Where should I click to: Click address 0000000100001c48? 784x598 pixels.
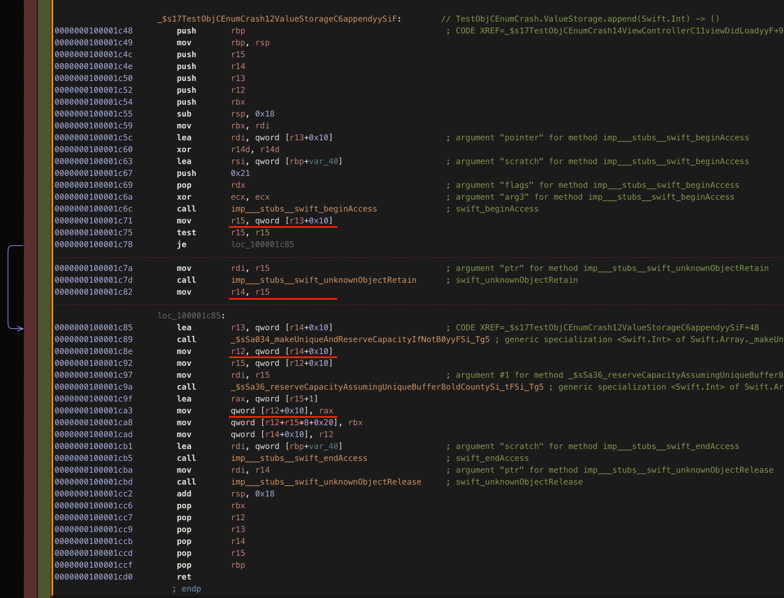[94, 31]
